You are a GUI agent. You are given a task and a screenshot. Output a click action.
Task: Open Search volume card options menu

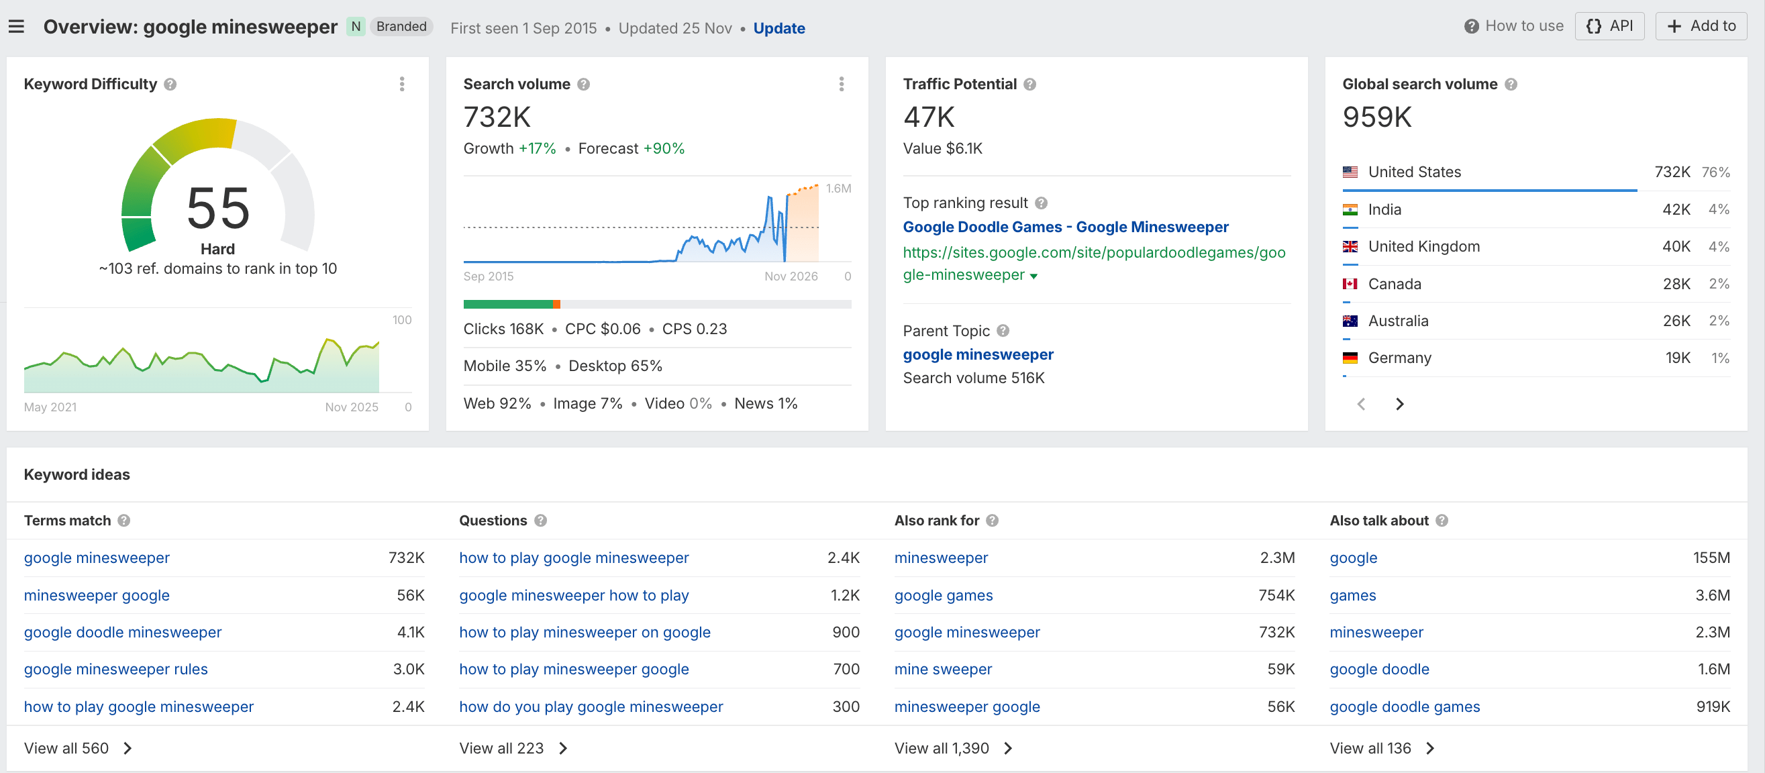click(x=842, y=85)
